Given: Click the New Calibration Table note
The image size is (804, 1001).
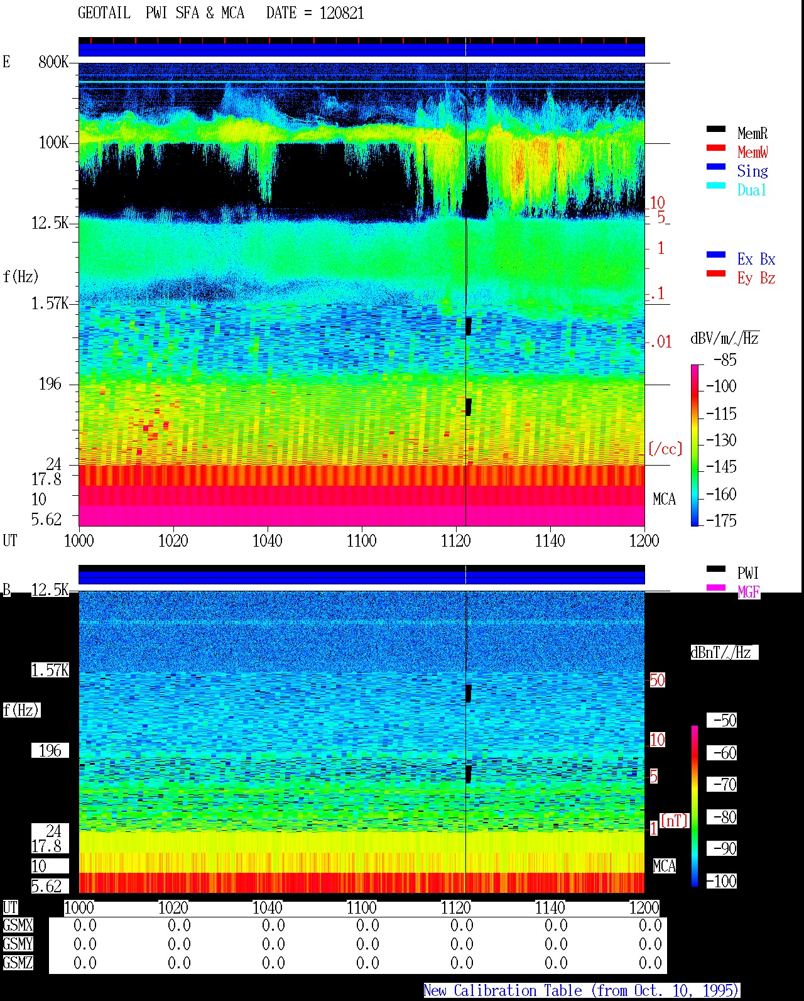Looking at the screenshot, I should click(x=582, y=991).
